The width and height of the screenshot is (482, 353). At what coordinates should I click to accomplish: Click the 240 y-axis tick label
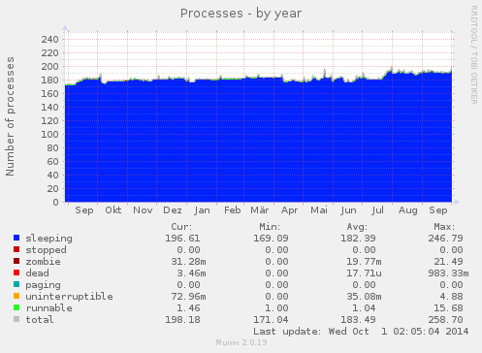coord(49,40)
